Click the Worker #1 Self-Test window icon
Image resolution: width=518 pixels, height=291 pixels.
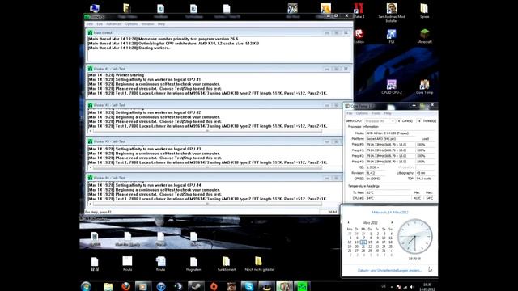(x=90, y=69)
